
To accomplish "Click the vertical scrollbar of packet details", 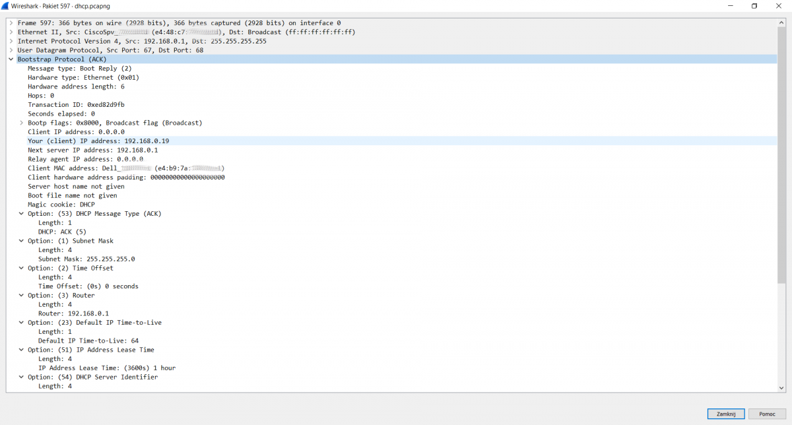I will (x=781, y=165).
